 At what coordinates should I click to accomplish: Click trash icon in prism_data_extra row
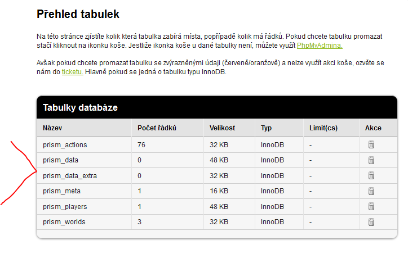371,176
